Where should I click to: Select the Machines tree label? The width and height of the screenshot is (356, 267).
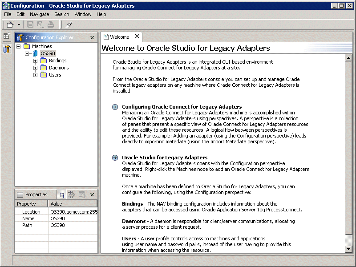click(42, 46)
